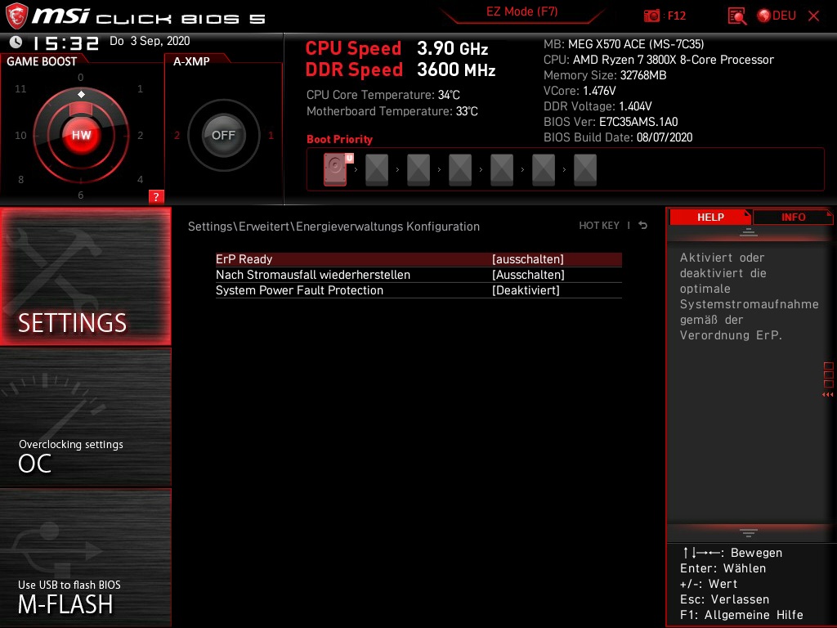Toggle the A-XMP OFF knob
This screenshot has width=837, height=628.
pos(223,135)
